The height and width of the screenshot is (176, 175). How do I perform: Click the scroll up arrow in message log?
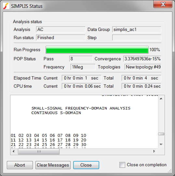(161, 99)
